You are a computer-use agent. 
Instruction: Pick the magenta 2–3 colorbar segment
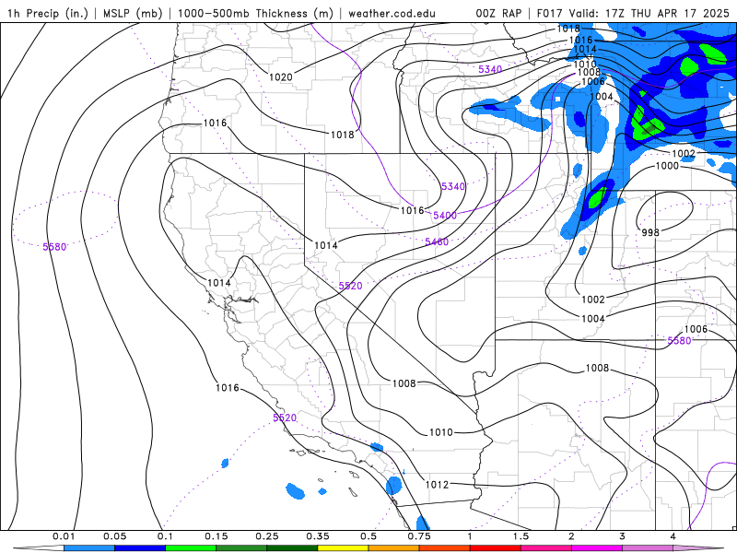point(597,548)
